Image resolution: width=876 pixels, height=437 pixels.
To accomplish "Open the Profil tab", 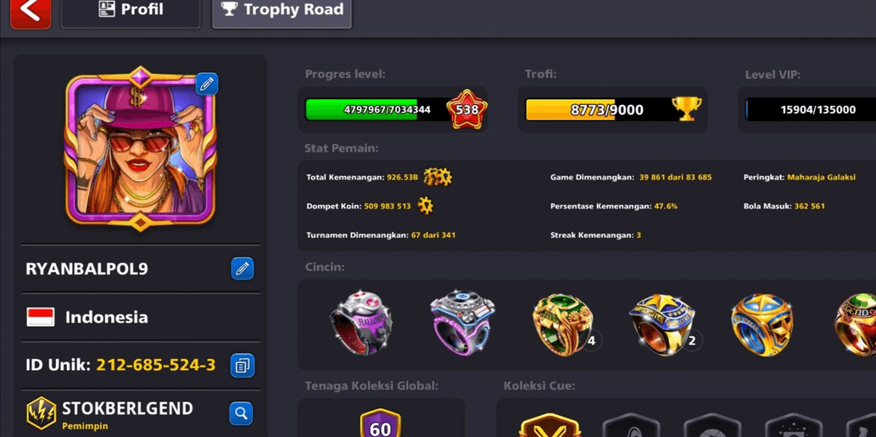I will click(131, 11).
